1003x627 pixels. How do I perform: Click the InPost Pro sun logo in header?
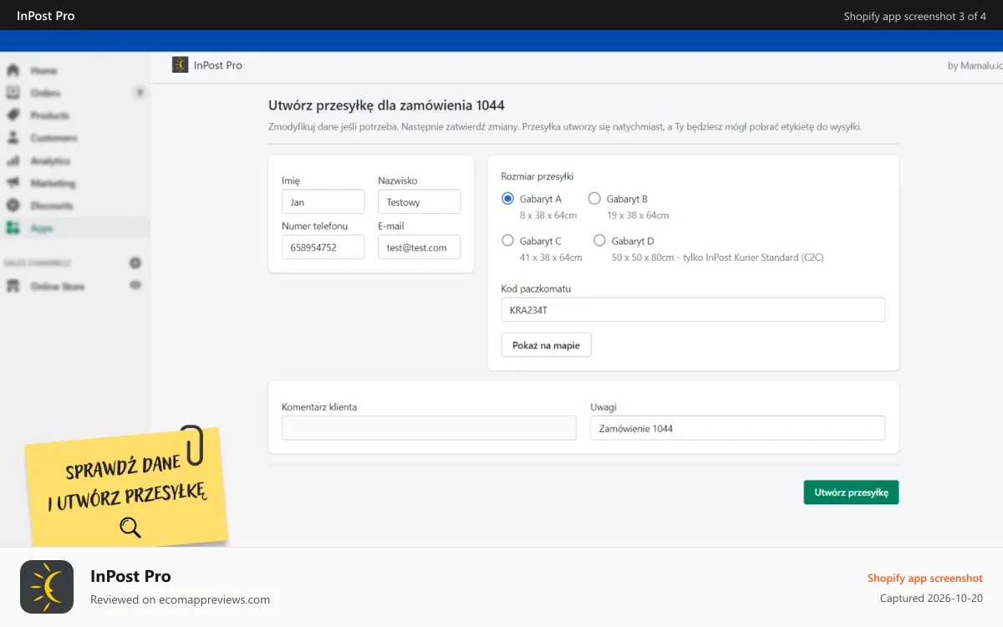tap(180, 65)
